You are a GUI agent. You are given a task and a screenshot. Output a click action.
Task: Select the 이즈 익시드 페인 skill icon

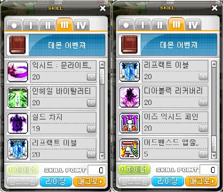[129, 123]
